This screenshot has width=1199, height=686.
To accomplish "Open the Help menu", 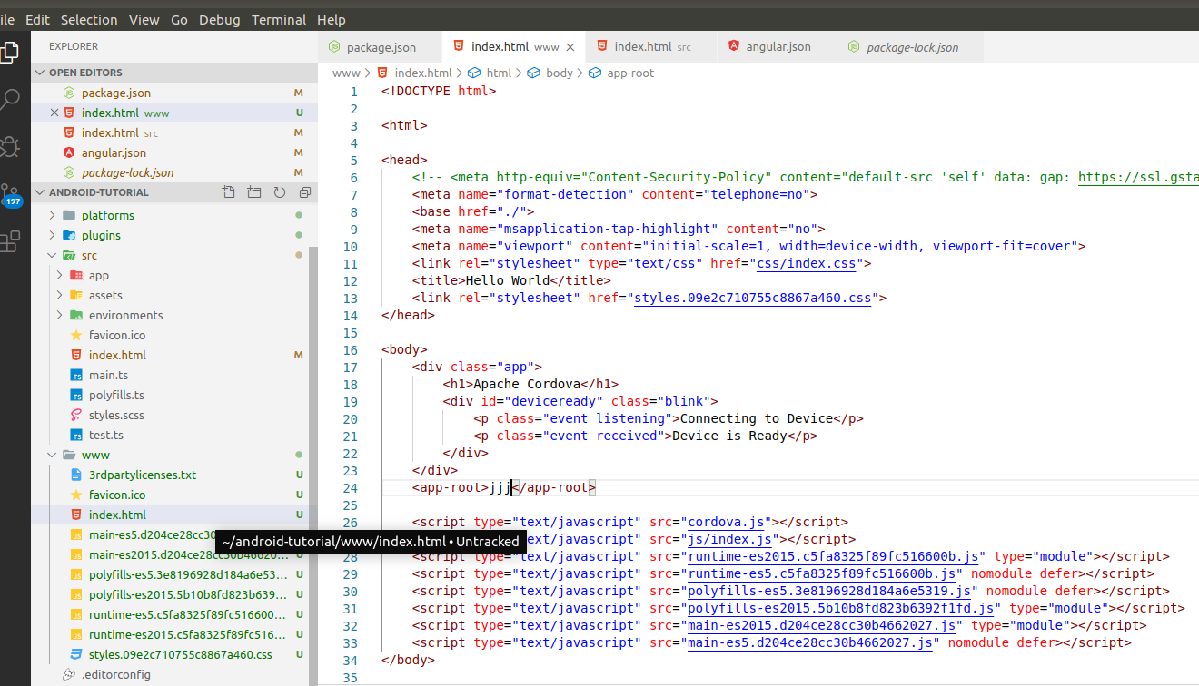I will [331, 19].
